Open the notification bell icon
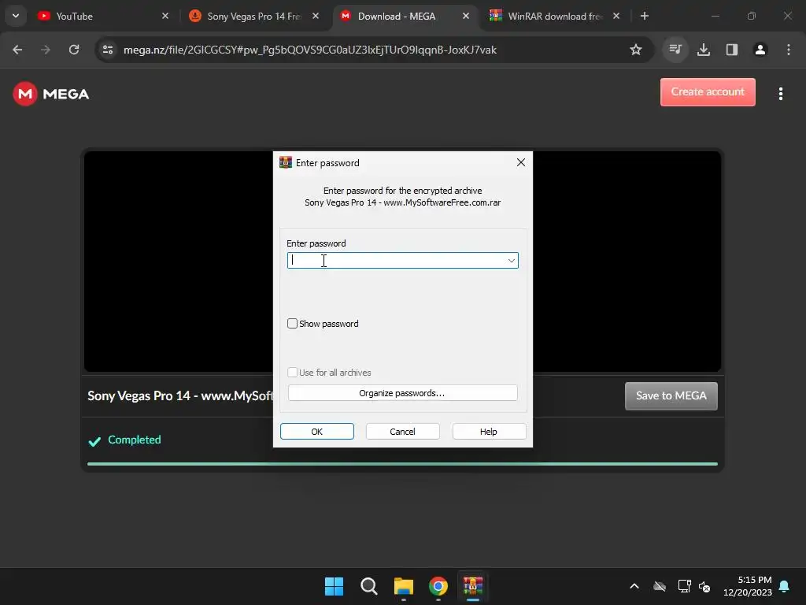 (785, 586)
